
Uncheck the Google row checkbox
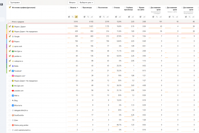10,36
